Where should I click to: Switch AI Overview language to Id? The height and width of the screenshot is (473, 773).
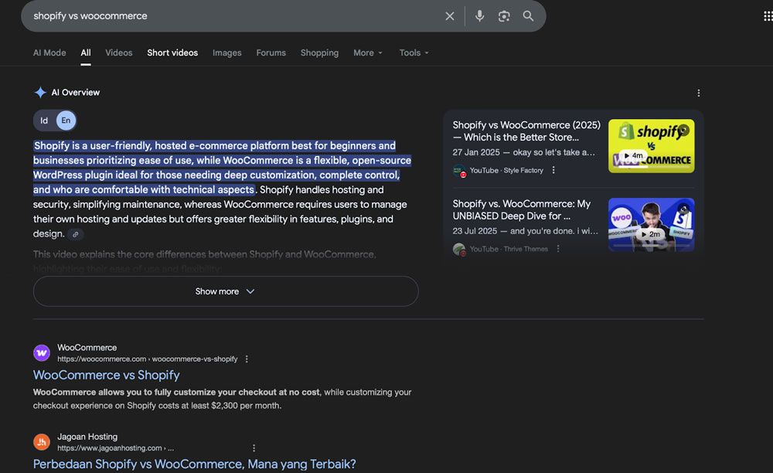click(x=44, y=121)
